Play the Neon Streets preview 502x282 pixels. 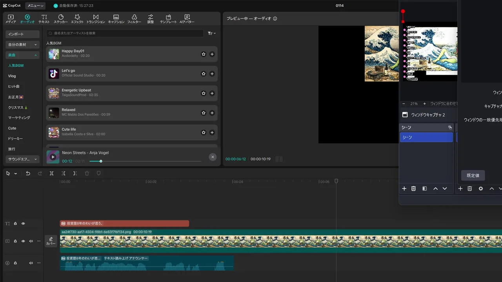53,157
